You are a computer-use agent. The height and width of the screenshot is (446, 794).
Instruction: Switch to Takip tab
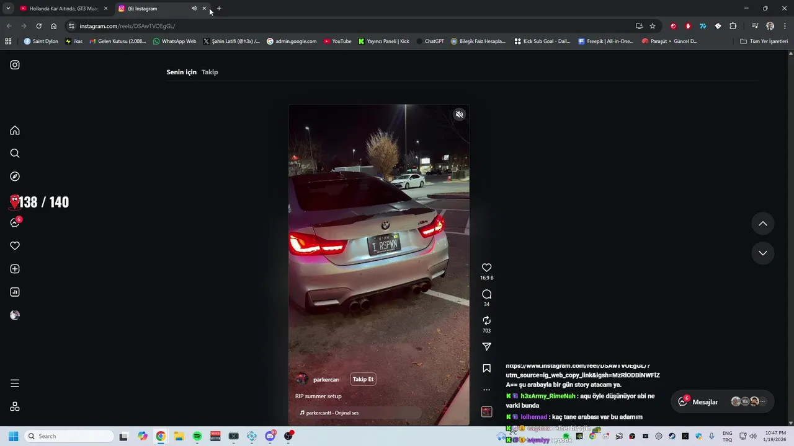point(210,72)
